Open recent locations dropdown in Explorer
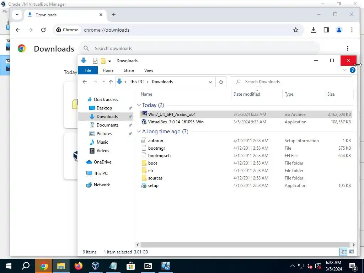This screenshot has height=273, width=364. click(103, 82)
